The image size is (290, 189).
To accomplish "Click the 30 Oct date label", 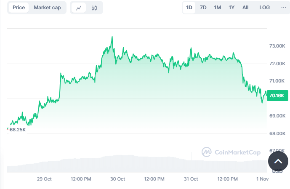I will coord(117,179).
